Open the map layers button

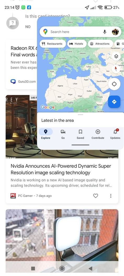click(x=116, y=56)
